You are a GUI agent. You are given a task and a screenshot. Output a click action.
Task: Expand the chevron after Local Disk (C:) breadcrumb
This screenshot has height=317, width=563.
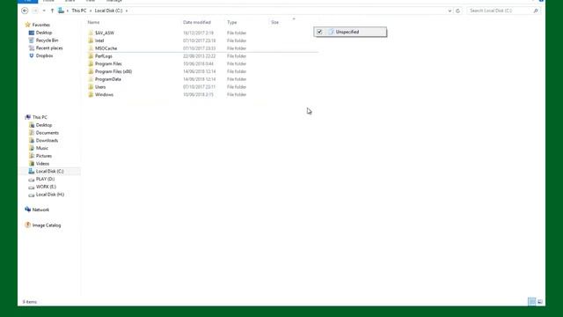coord(127,11)
